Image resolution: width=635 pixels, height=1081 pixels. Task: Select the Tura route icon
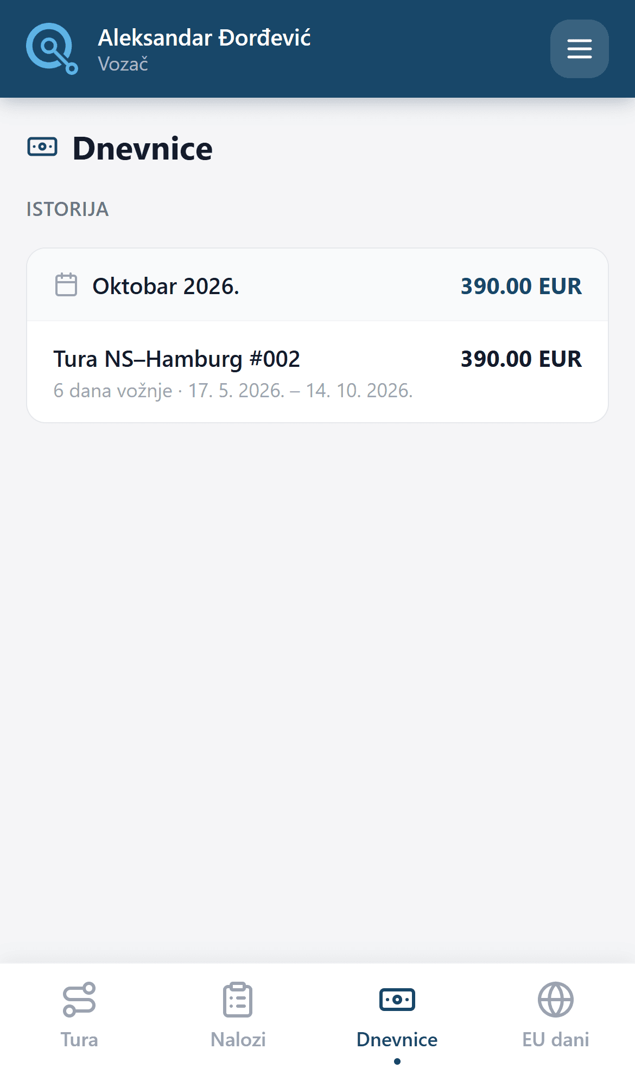79,999
